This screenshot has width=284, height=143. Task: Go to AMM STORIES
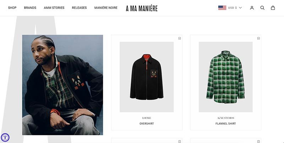point(54,8)
